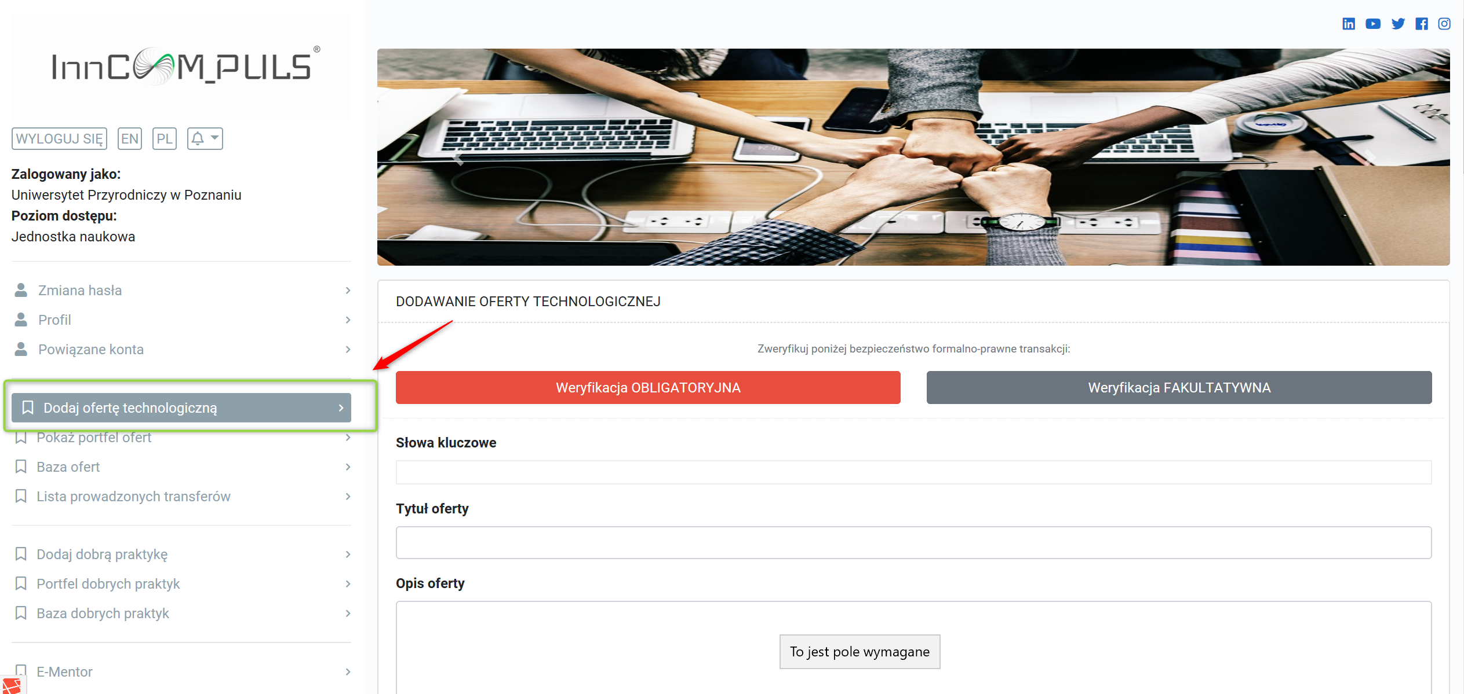
Task: Expand the Zmiana hasła chevron
Action: 348,290
